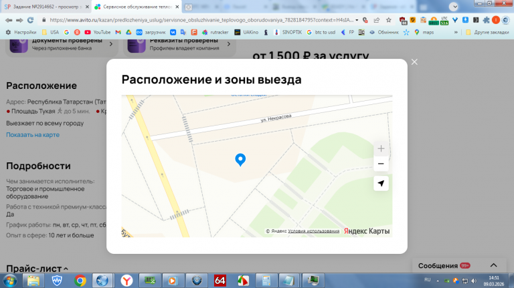The image size is (514, 288).
Task: Switch to Задание №2914662 tab
Action: coord(46,7)
